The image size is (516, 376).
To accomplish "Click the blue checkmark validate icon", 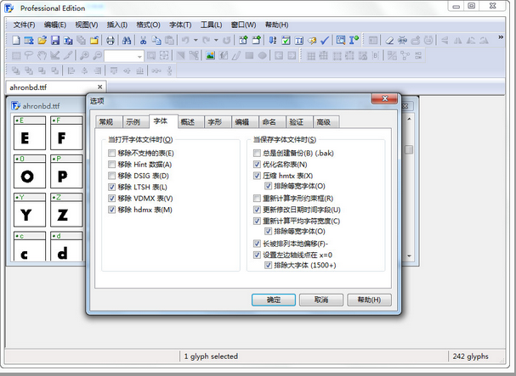I will 325,40.
